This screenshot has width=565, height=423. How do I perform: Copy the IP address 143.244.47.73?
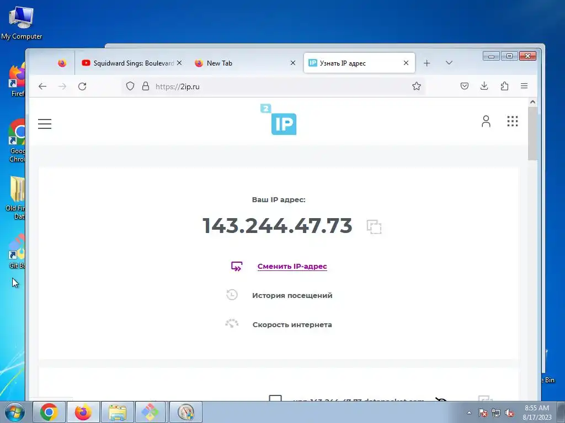pos(374,226)
